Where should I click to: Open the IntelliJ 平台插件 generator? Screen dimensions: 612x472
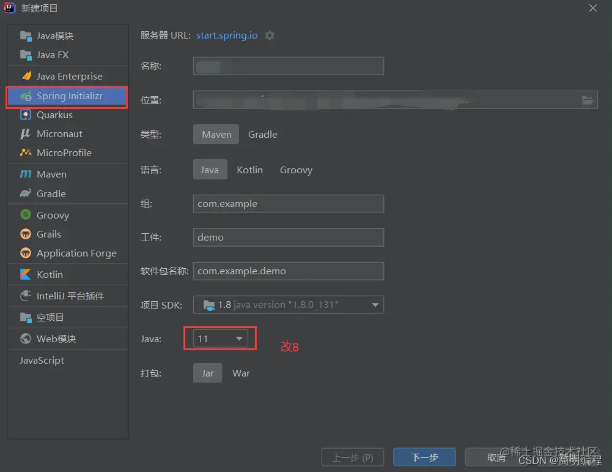[67, 296]
